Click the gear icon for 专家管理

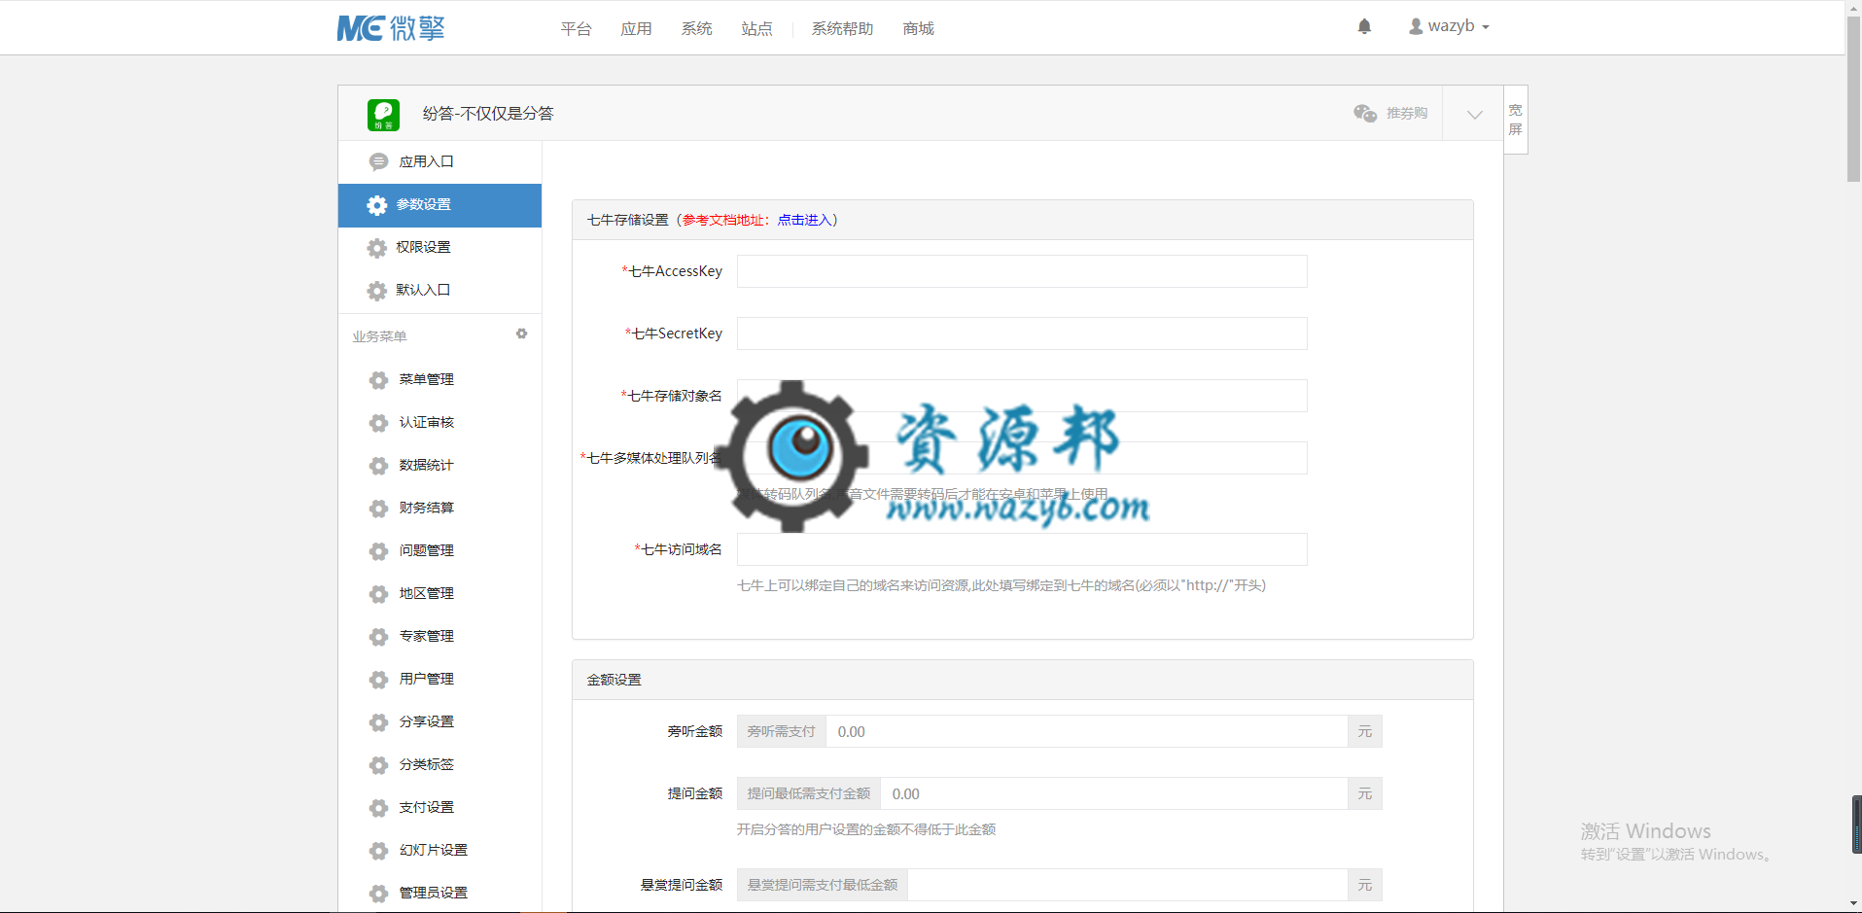[378, 637]
